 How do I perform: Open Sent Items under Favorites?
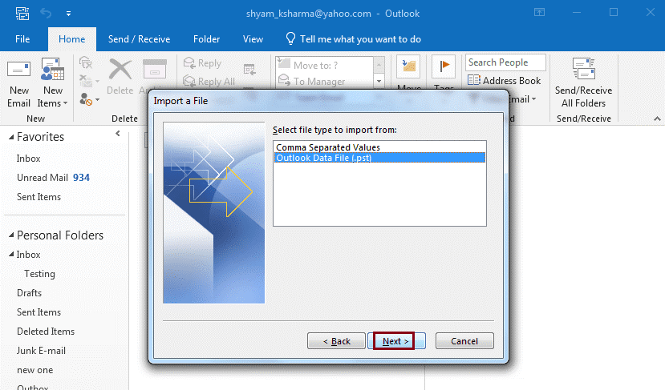click(x=39, y=197)
